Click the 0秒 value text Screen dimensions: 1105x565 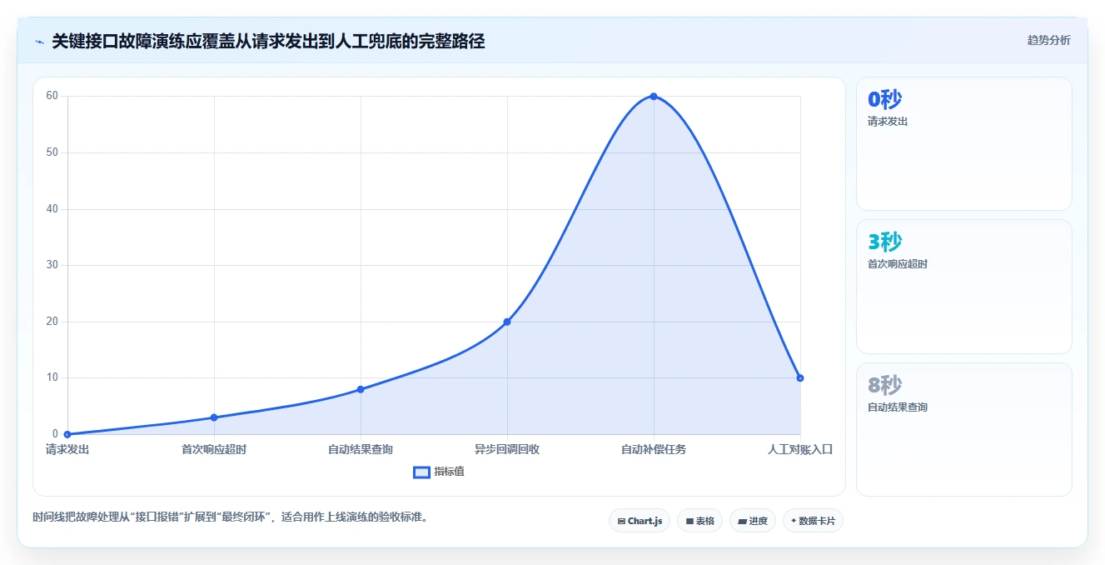coord(884,99)
